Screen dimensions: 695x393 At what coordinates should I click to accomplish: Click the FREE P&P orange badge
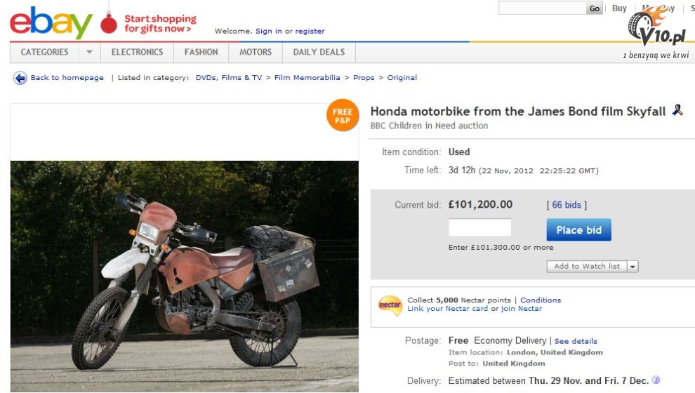click(x=342, y=115)
